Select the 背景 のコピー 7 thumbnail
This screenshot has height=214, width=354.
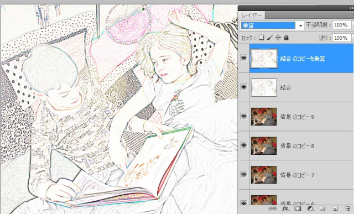[264, 175]
